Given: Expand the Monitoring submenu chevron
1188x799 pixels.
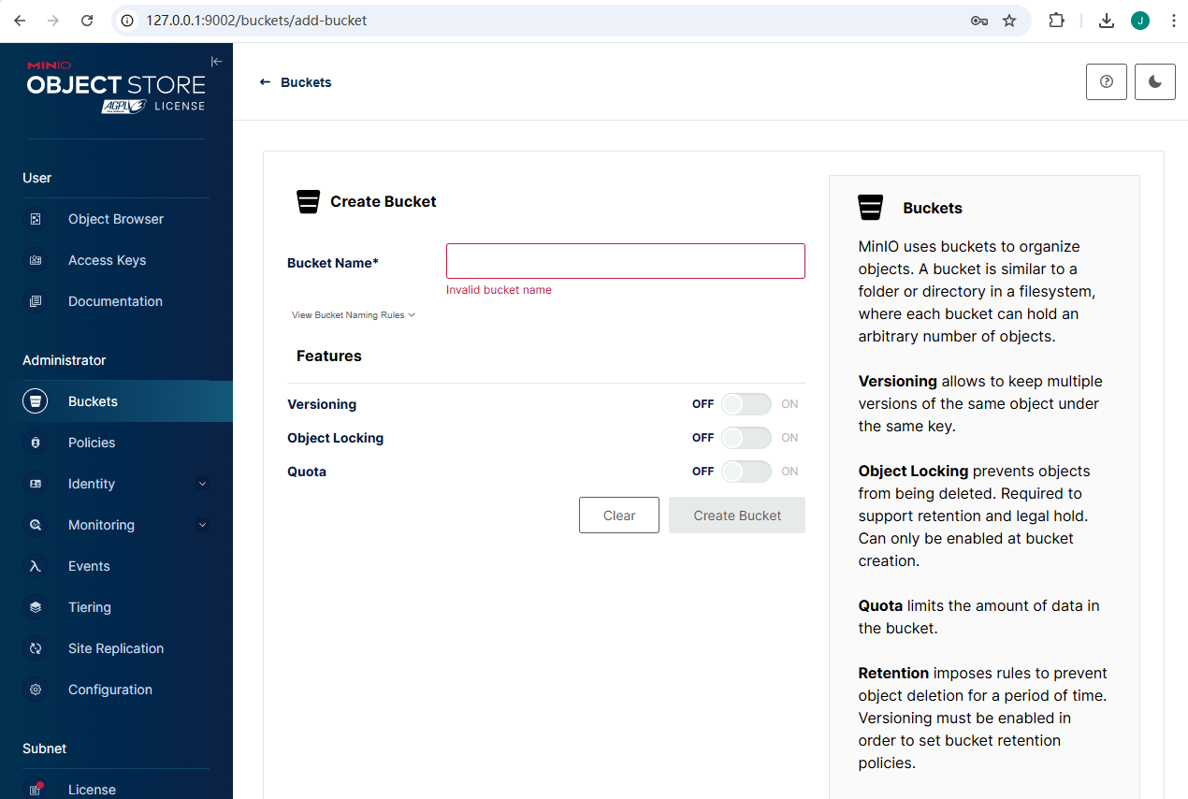Looking at the screenshot, I should (x=203, y=525).
